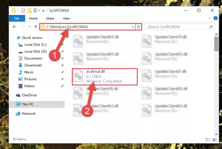Click the pin icon beside Pictures
Viewport: 222px width, 149px height.
click(62, 79)
